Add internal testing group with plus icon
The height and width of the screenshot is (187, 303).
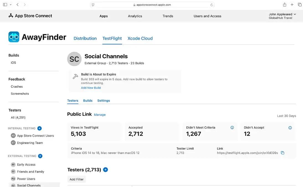pyautogui.click(x=39, y=128)
